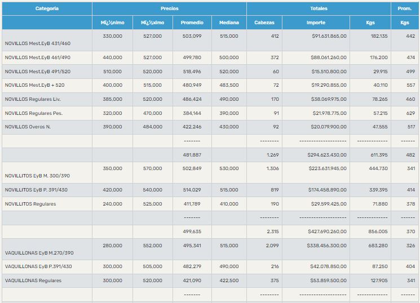The width and height of the screenshot is (420, 303).
Task: Click the Cabezas column header
Action: point(264,23)
